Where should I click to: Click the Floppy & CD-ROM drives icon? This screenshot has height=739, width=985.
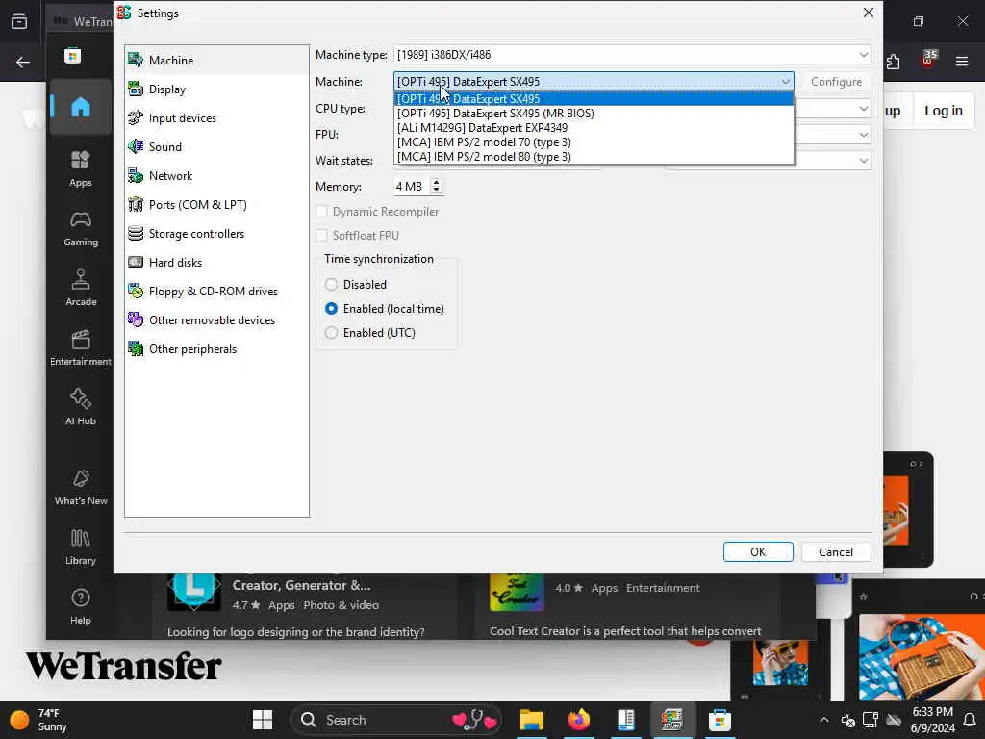(135, 291)
